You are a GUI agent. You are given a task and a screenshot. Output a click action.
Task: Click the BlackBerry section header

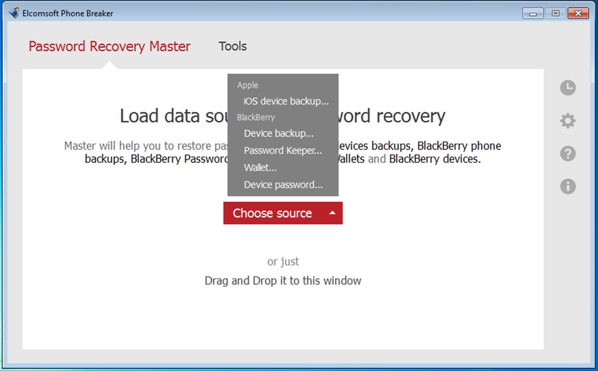pos(256,117)
